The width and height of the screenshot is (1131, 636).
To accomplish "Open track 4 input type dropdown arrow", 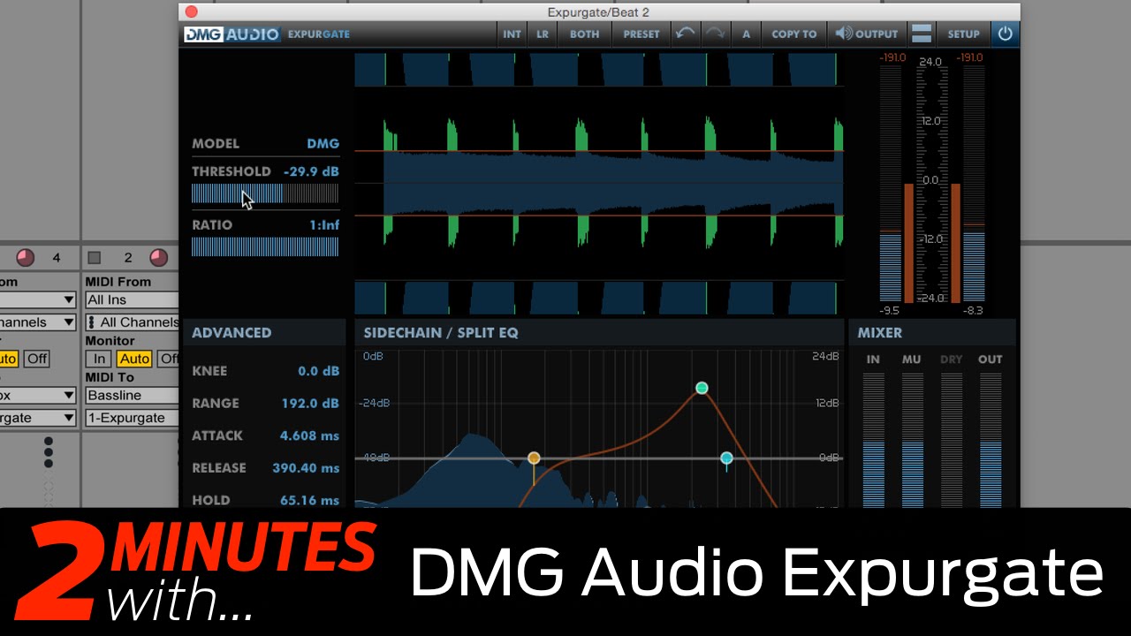I will 68,300.
